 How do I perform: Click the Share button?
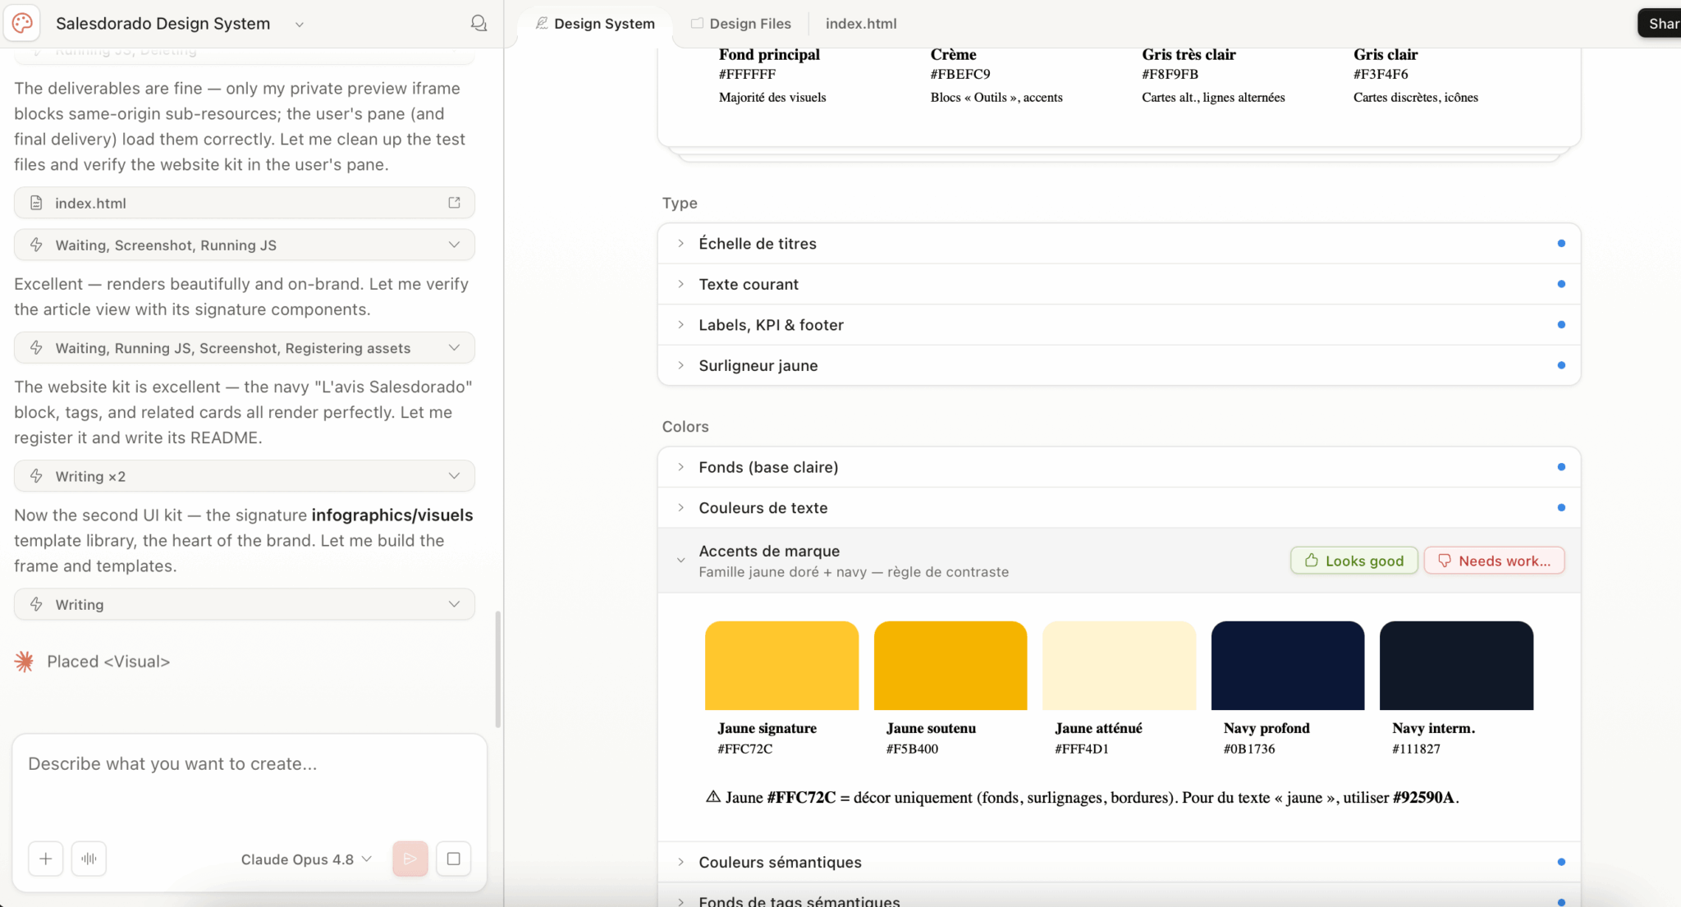pyautogui.click(x=1660, y=23)
